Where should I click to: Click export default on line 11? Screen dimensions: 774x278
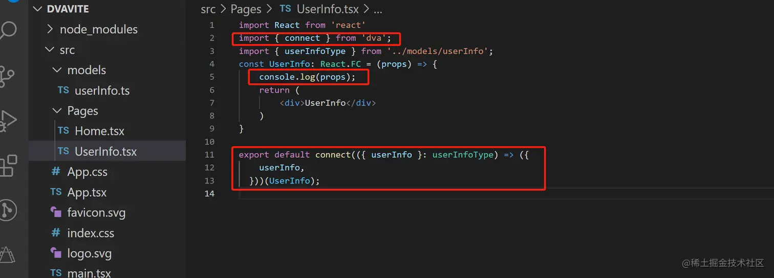click(274, 154)
